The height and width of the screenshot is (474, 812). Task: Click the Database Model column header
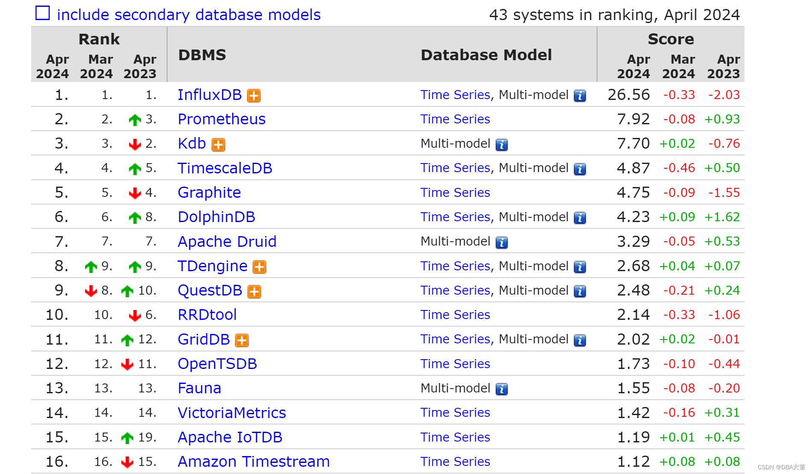click(x=486, y=55)
